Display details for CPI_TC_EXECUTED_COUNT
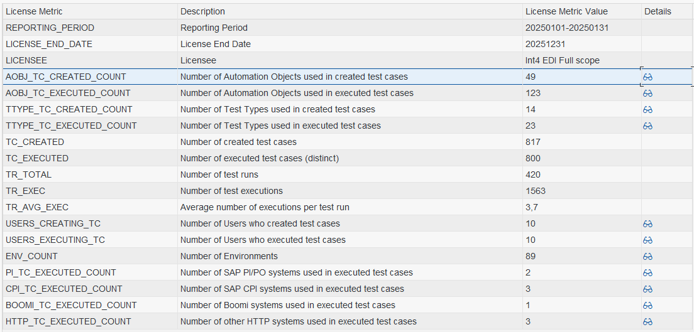694x332 pixels. [647, 289]
